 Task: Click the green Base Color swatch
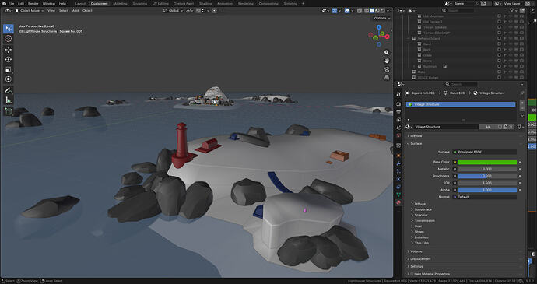487,162
